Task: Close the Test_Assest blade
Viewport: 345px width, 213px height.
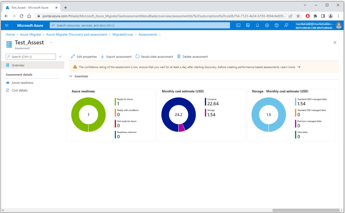Action: pos(335,42)
